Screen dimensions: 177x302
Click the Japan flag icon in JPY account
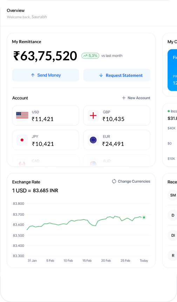(22, 140)
